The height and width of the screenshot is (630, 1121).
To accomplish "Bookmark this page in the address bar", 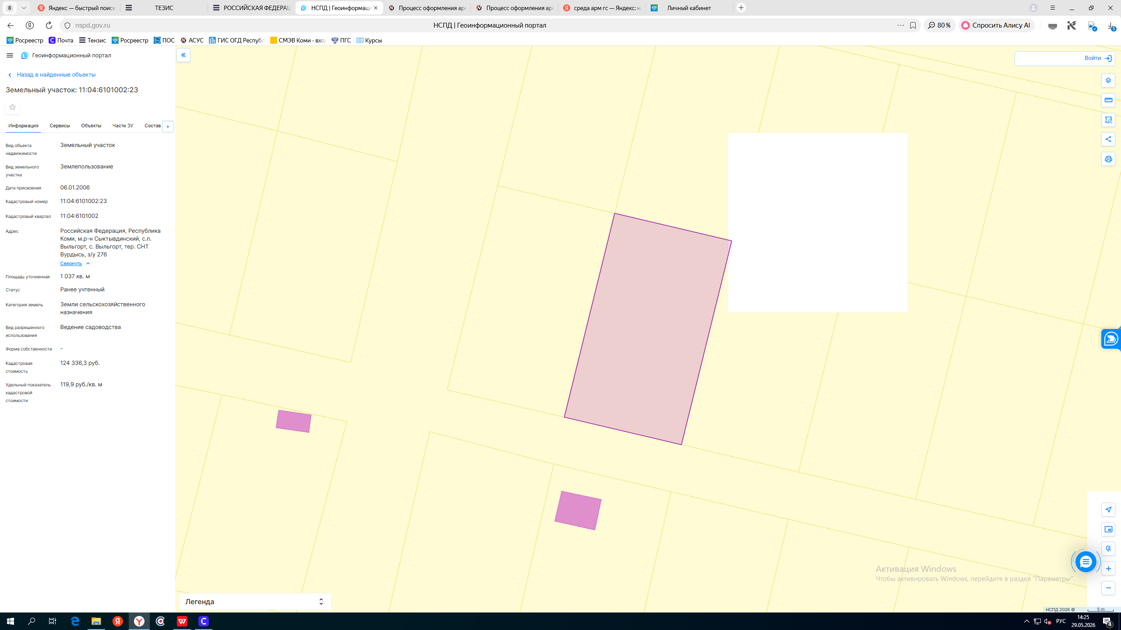I will pos(913,25).
